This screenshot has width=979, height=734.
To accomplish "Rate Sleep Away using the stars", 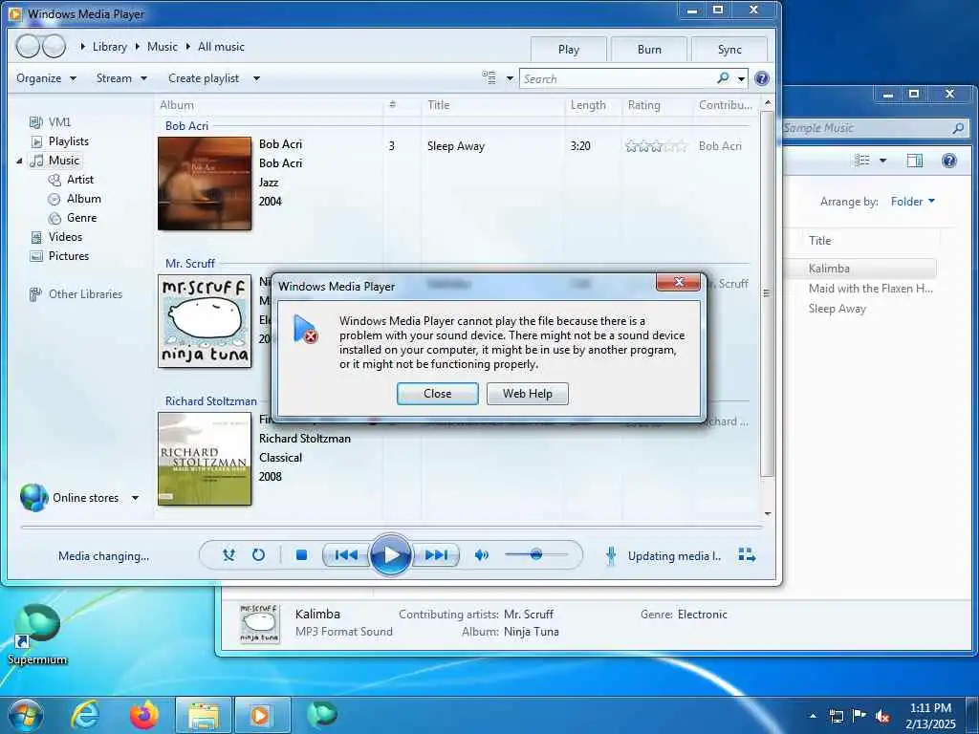I will [x=656, y=146].
